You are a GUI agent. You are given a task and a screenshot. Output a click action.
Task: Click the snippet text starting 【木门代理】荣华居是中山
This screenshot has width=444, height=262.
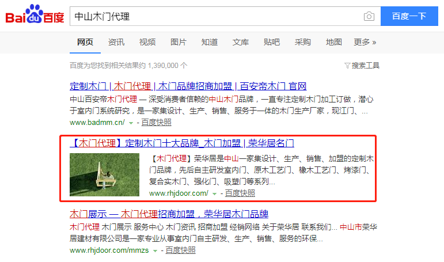(x=261, y=170)
